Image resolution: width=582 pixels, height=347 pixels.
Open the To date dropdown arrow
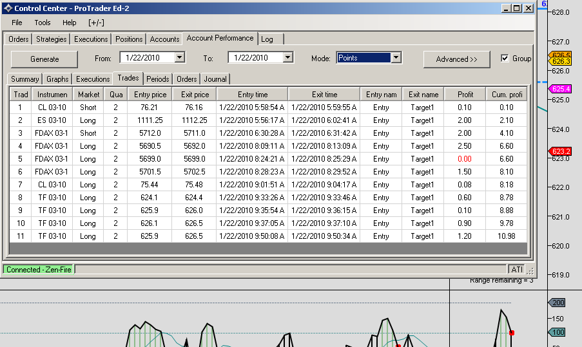288,57
